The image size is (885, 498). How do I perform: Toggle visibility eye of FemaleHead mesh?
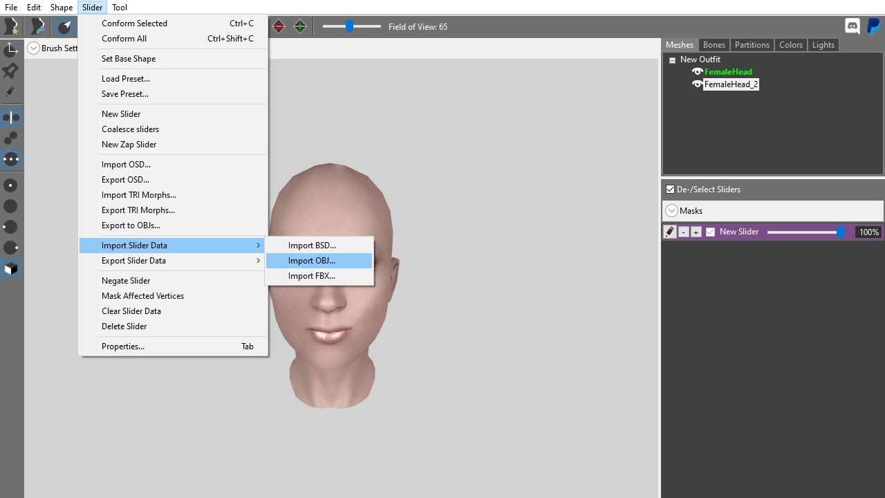[697, 72]
